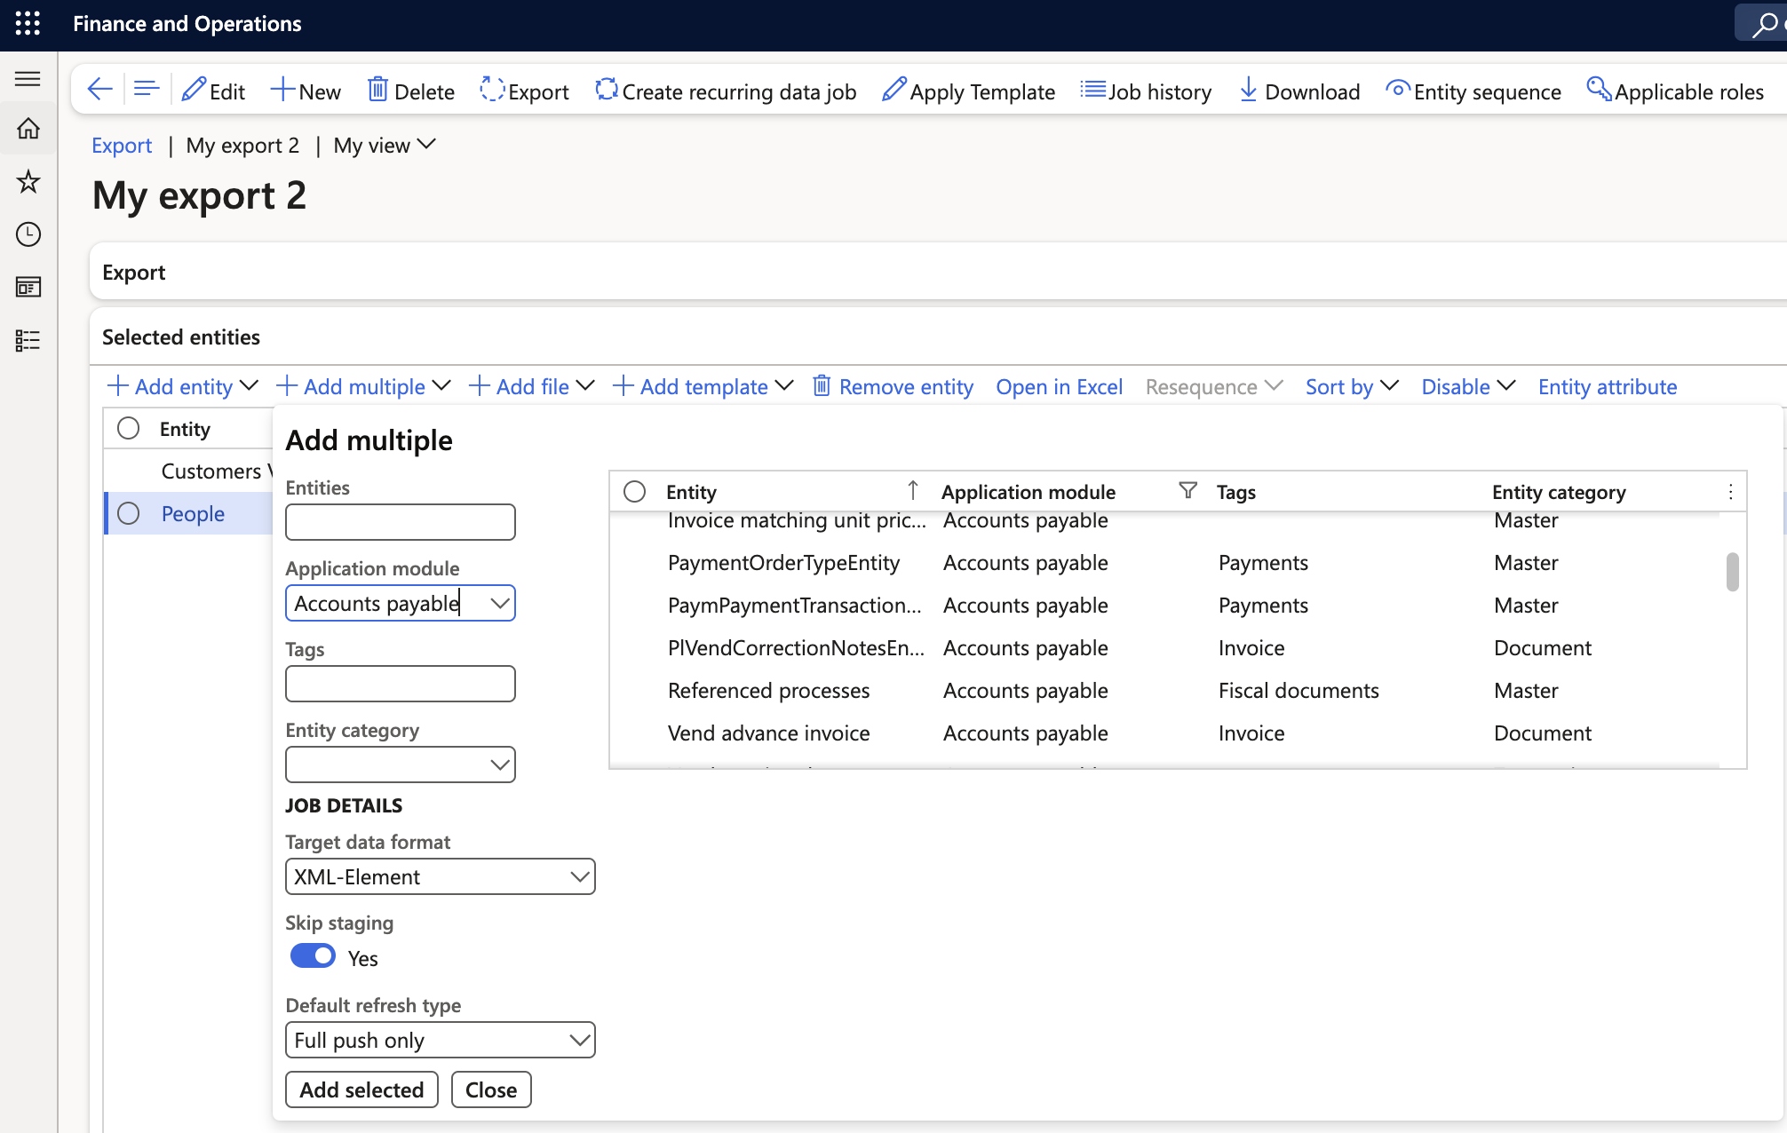Open Entity sequence from toolbar
This screenshot has height=1133, width=1787.
point(1473,91)
